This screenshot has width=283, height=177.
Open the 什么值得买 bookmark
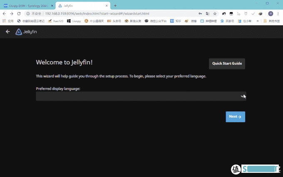click(x=94, y=21)
